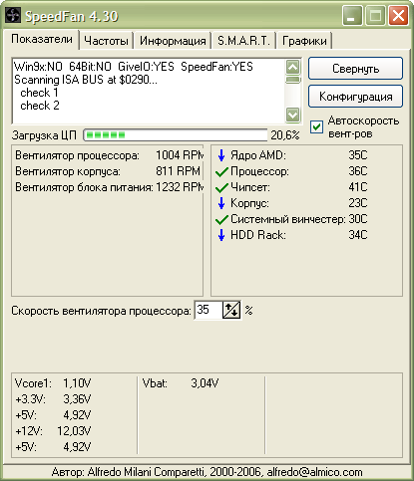Click the Vcore1 1,10V reading
This screenshot has width=414, height=481.
tap(53, 383)
